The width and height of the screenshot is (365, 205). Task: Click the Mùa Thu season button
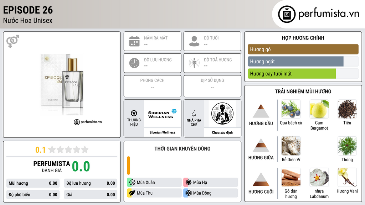[x=154, y=193]
